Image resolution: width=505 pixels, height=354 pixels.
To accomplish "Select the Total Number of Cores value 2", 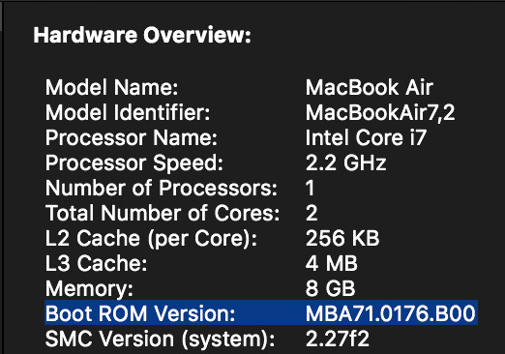I will tap(312, 213).
